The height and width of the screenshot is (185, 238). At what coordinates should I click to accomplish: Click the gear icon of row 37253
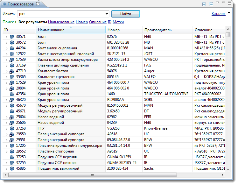(x=12, y=157)
